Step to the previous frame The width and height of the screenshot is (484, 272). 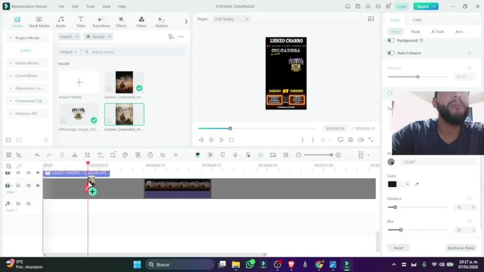click(x=201, y=140)
